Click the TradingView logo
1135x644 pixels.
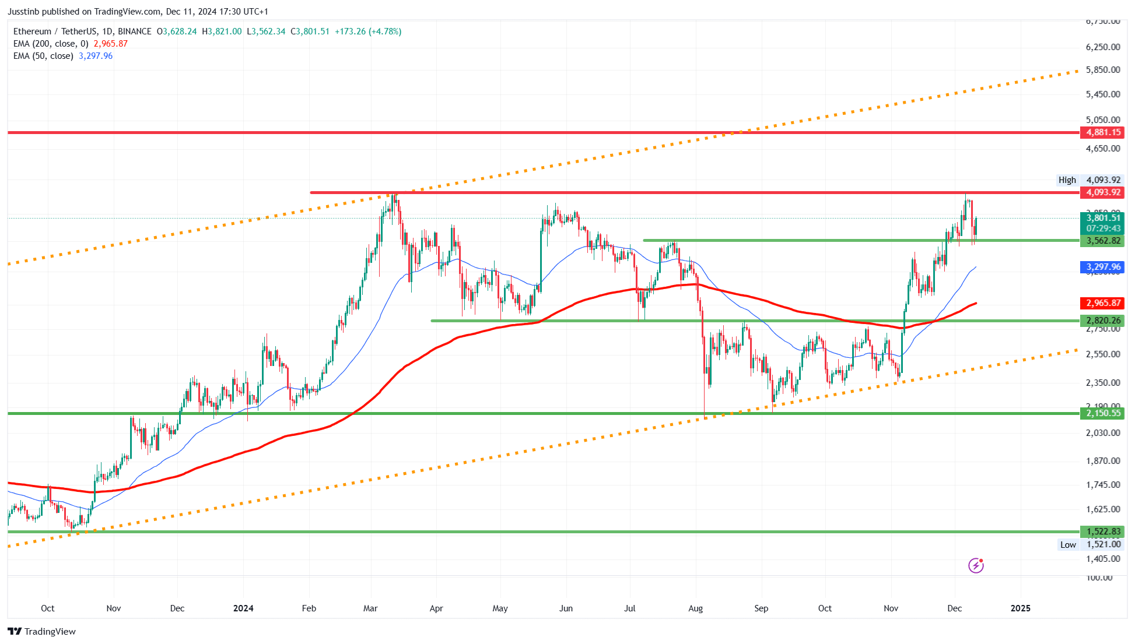(x=41, y=631)
